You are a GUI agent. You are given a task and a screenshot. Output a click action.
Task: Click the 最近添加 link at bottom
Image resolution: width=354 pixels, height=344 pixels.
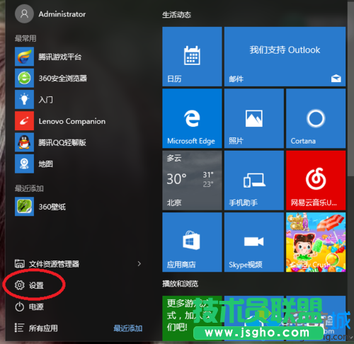pos(127,328)
